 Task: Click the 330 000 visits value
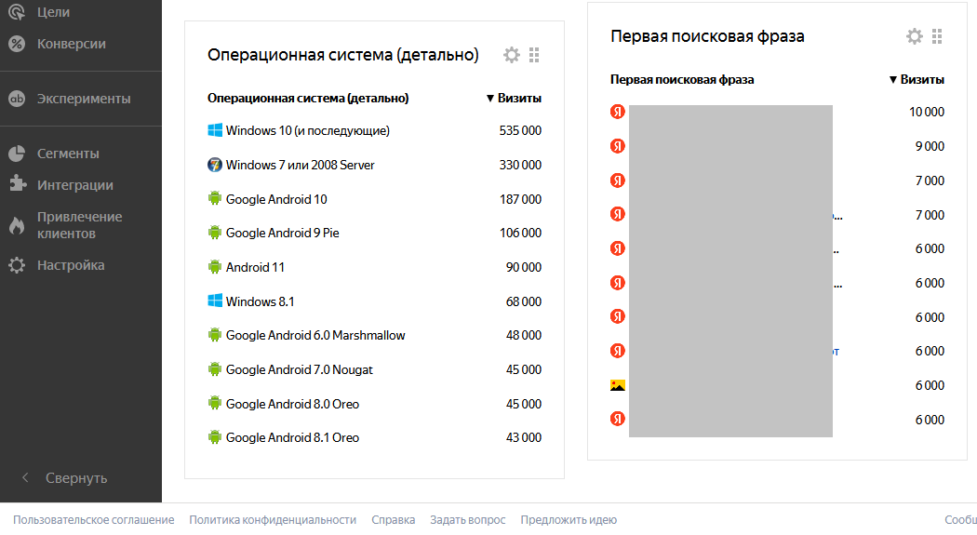point(520,165)
